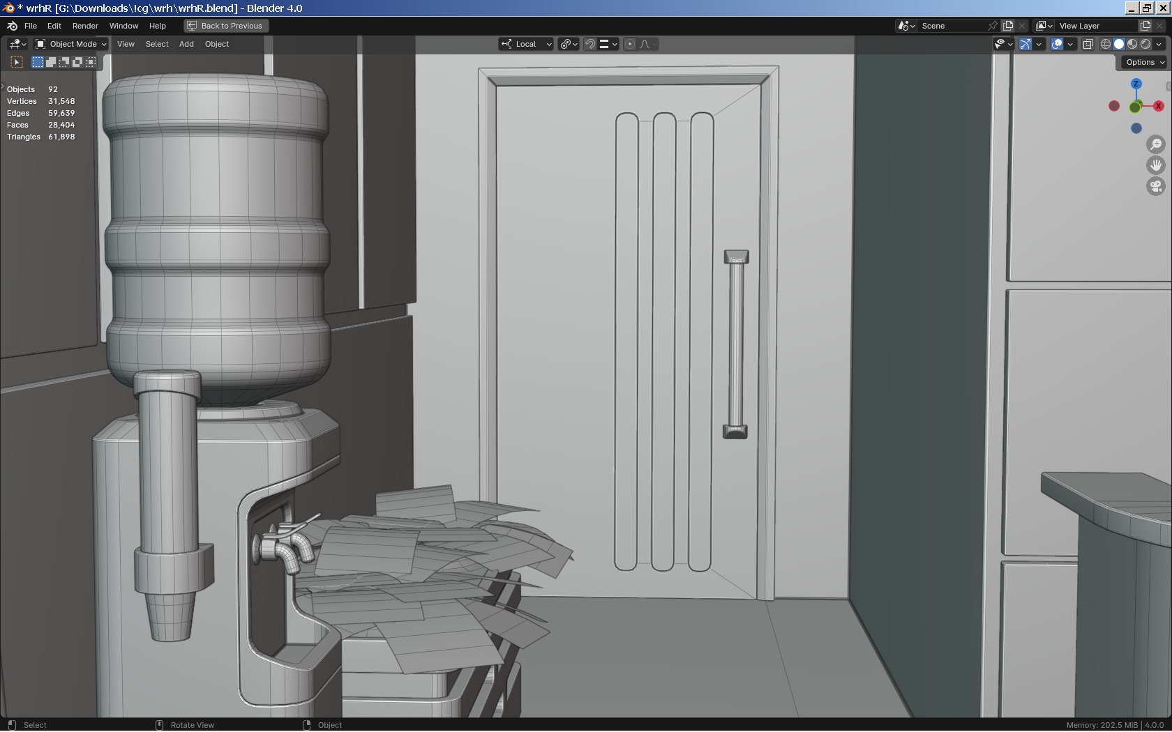
Task: Open the Window menu
Action: click(x=124, y=26)
